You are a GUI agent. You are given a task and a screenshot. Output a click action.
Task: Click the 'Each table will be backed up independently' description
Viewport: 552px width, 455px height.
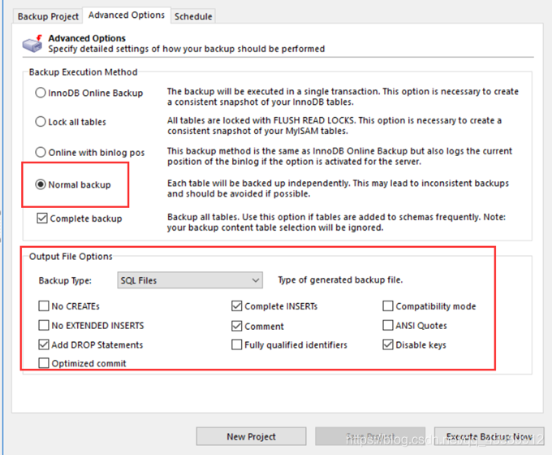[x=338, y=188]
